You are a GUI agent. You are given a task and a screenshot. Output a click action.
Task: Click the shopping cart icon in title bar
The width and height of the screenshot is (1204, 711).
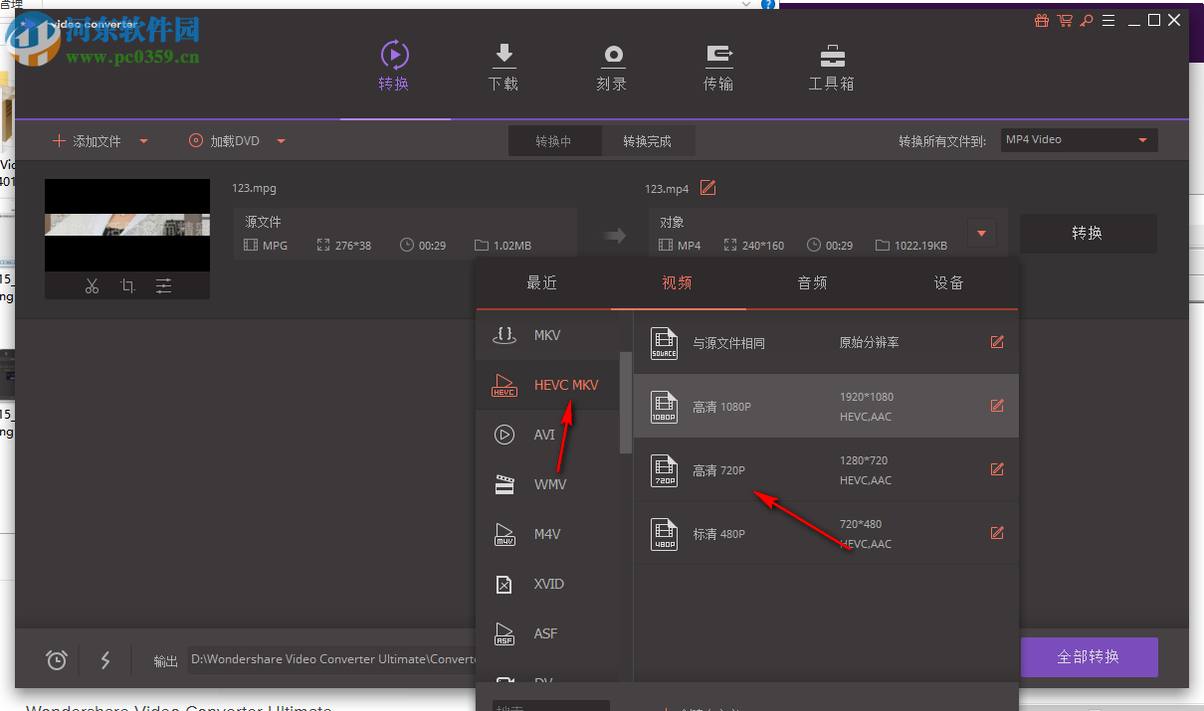tap(1065, 20)
